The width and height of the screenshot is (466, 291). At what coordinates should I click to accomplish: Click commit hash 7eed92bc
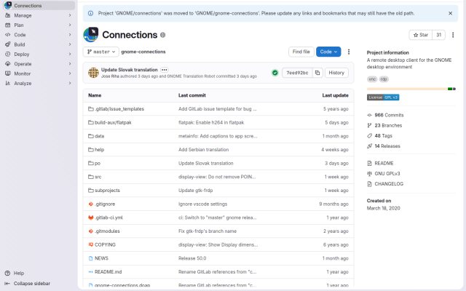pos(297,73)
